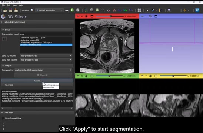Maximize the green slice view

92,76
